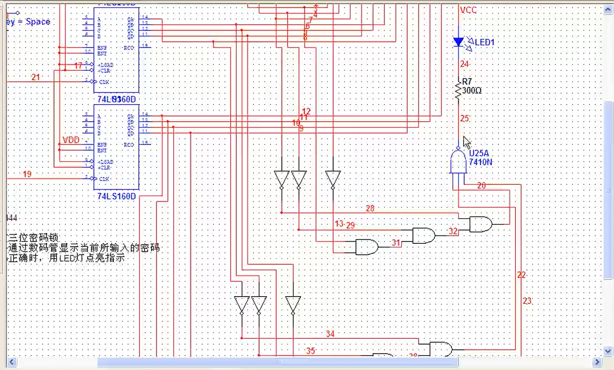Click net label 17 near ~LOAD pin

(x=78, y=66)
